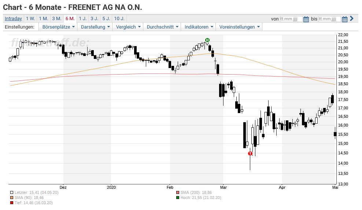
Task: Open the Indikatoren dropdown
Action: (x=199, y=27)
